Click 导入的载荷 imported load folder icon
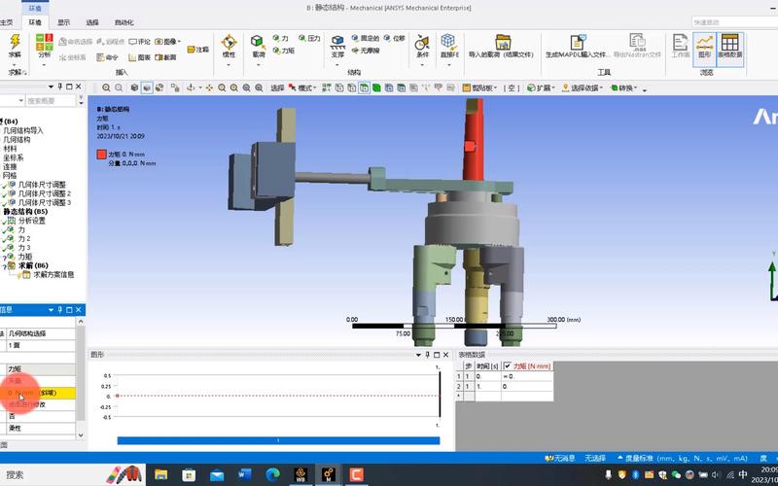778x486 pixels. (503, 42)
